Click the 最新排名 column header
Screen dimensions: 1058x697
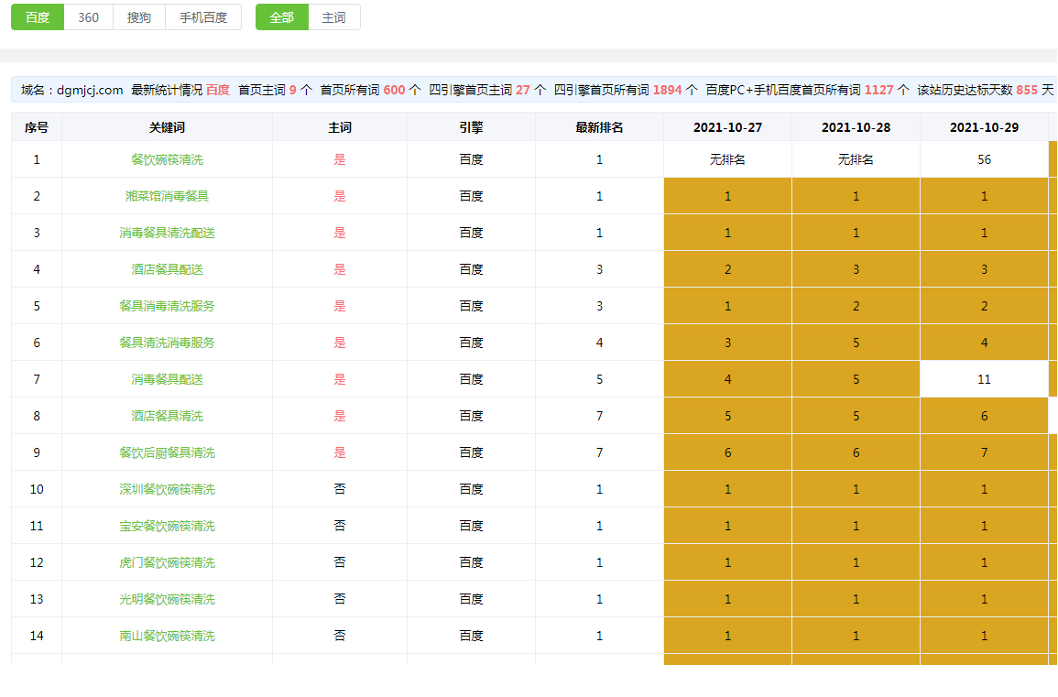point(599,127)
